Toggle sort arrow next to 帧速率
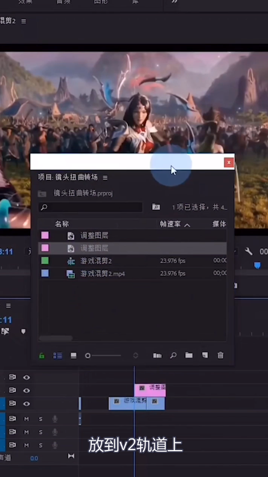Screen dimensions: 268x477 coord(187,225)
